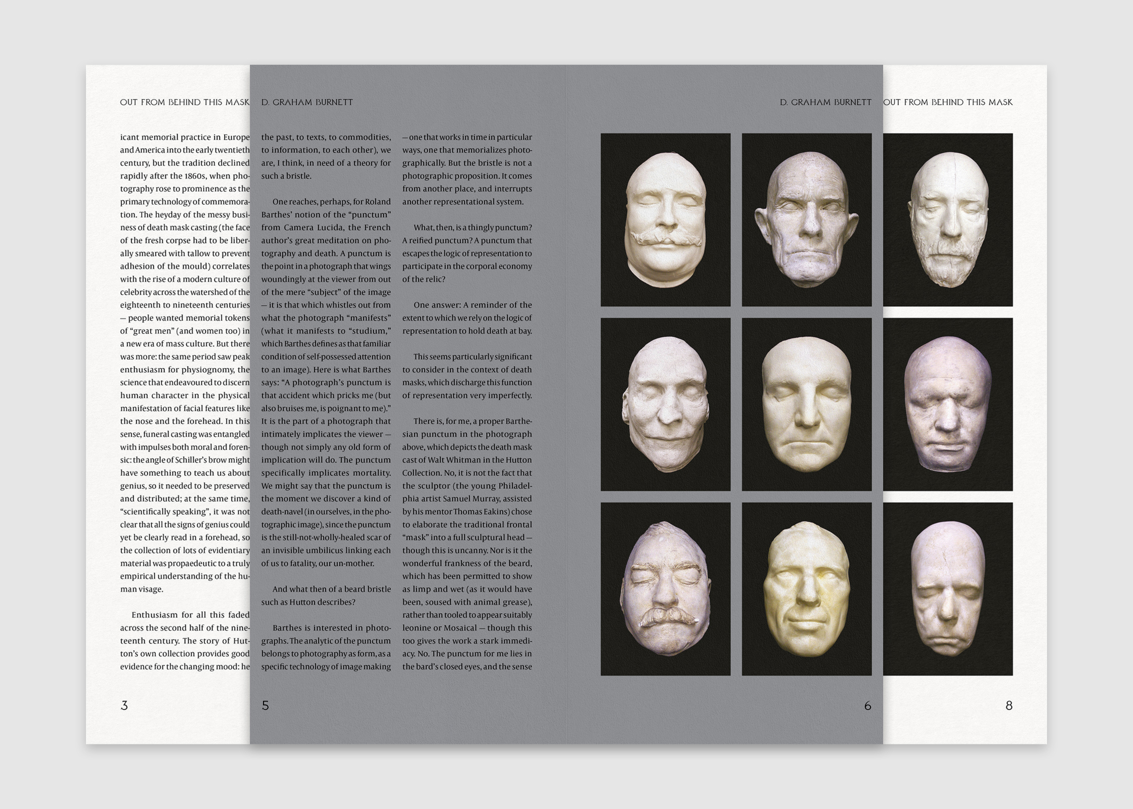Click "D. GRAHAM BURNETT" header on page 5

click(x=307, y=102)
